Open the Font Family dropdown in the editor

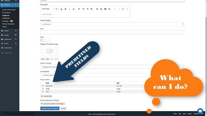click(48, 9)
